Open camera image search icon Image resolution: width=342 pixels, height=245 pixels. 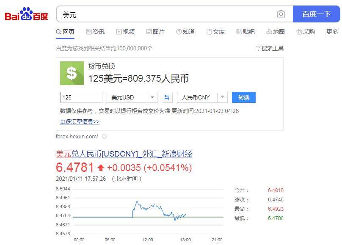click(281, 14)
